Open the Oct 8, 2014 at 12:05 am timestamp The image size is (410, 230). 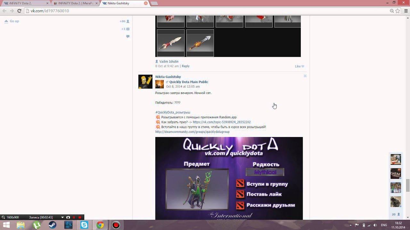(183, 87)
